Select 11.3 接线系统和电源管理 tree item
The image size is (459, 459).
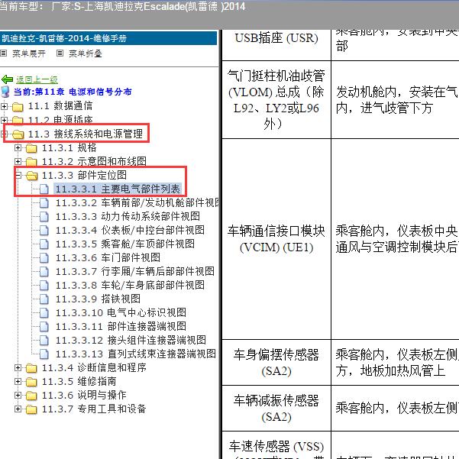tap(86, 134)
